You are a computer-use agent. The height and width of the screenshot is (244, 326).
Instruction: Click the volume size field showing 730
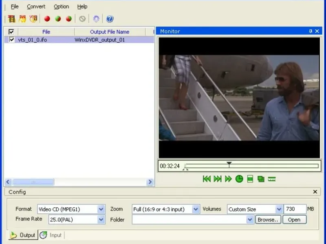[295, 209]
